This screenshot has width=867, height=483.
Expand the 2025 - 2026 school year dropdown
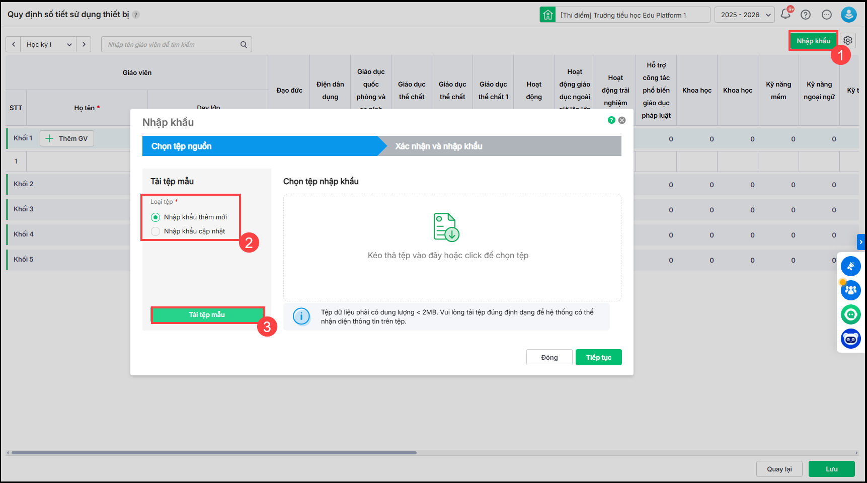(x=744, y=15)
